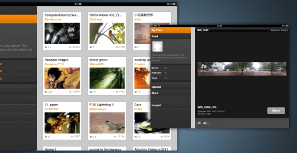Open the F-35 Lightning II jet thumbnail
The image size is (297, 153).
(x=107, y=123)
